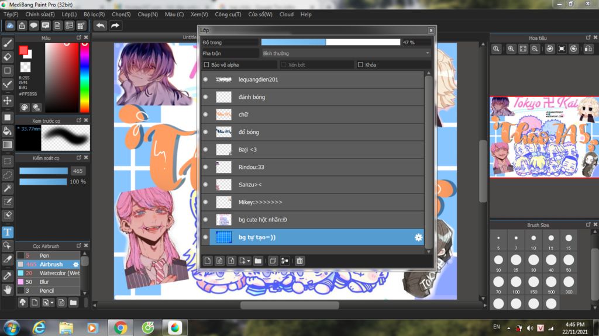Open the Pha trộn blend mode dropdown
This screenshot has width=599, height=336.
346,53
